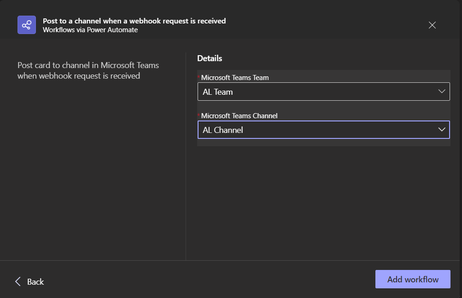Click the dialog title about webhook request
This screenshot has width=462, height=298.
[134, 21]
